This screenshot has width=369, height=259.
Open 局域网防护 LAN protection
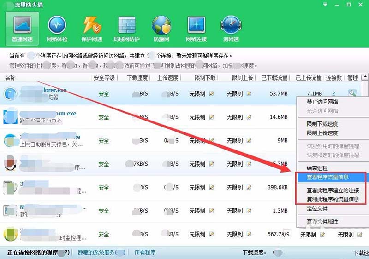126,29
